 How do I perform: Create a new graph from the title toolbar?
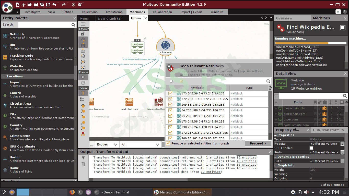(18, 5)
